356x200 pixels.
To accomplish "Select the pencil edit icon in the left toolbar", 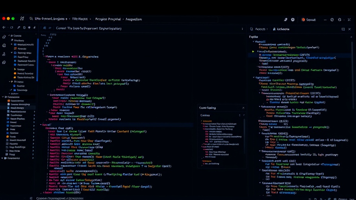I will coord(19,27).
